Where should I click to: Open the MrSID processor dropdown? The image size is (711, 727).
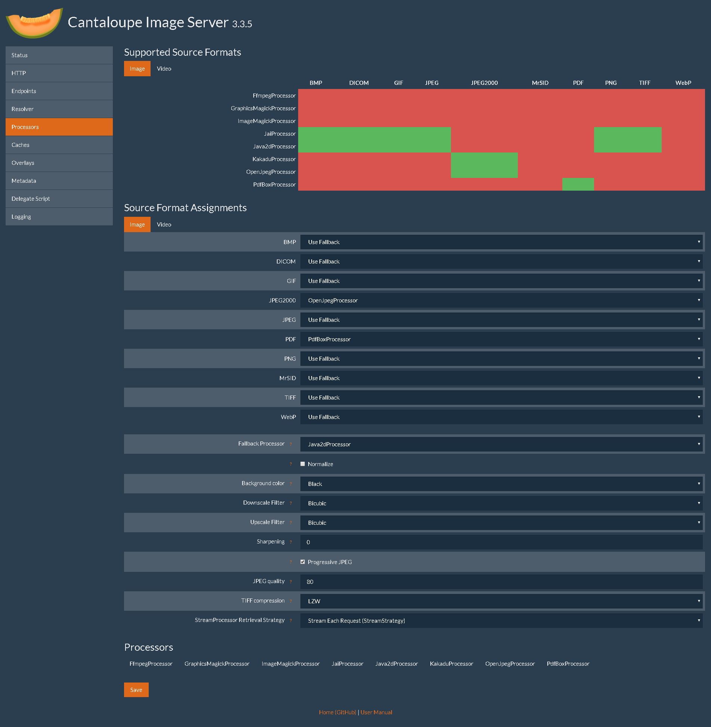pos(501,378)
